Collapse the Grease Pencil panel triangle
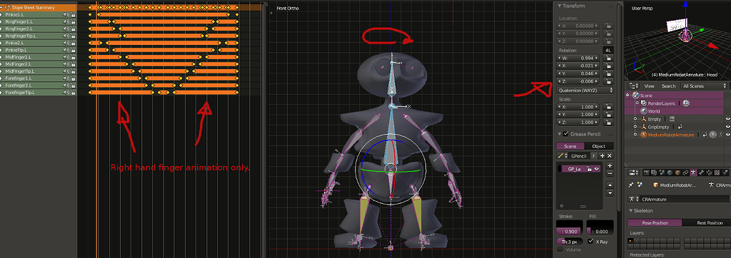 [560, 134]
